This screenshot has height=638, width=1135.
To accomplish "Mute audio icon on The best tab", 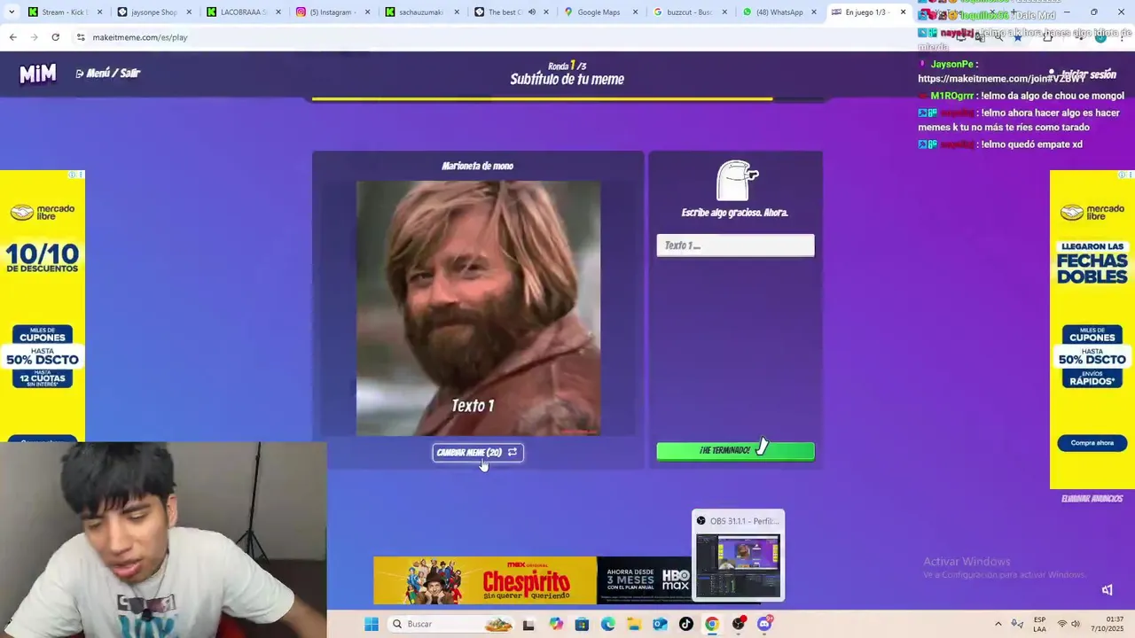I will click(532, 12).
